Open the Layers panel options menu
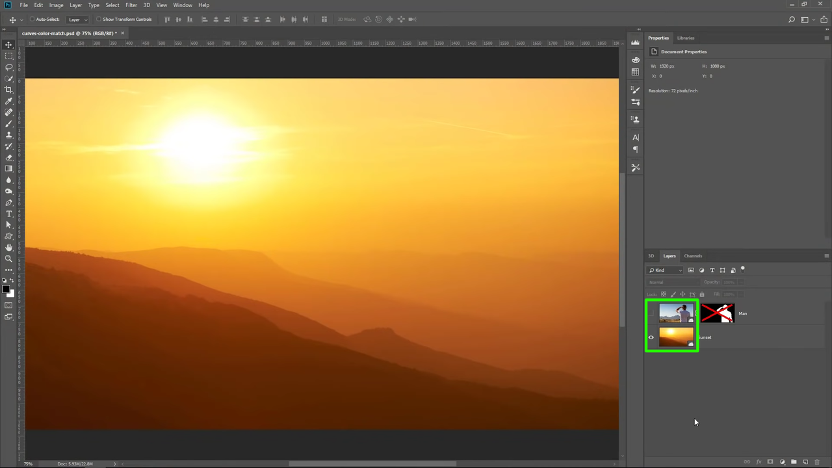 [826, 255]
